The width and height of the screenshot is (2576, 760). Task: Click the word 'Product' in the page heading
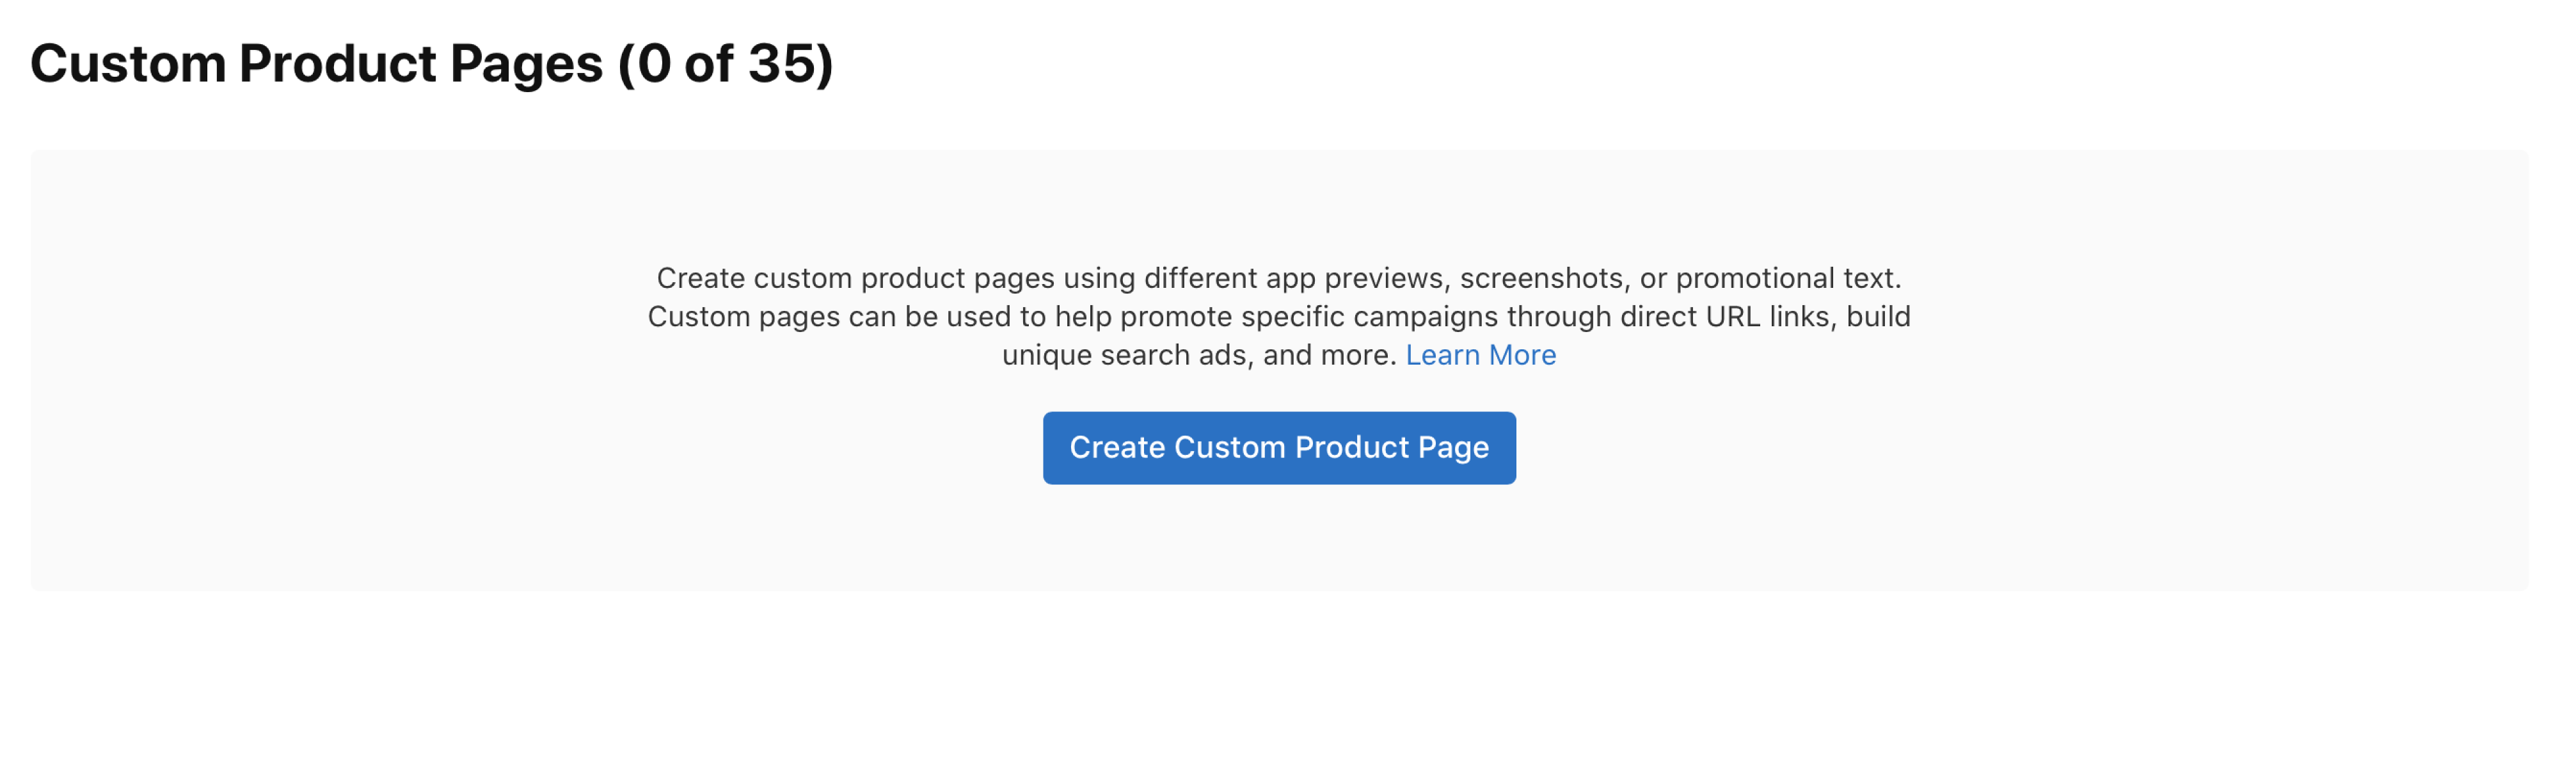338,64
